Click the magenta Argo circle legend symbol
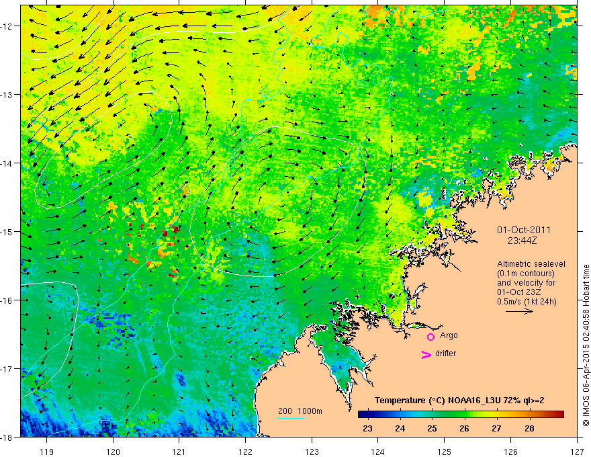Screen dimensions: 591x457 click(x=430, y=337)
